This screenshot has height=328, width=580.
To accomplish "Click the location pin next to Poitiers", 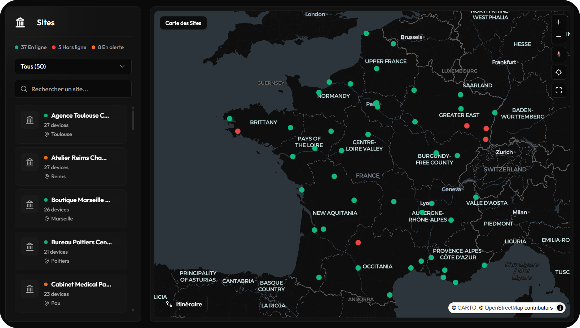I will 47,261.
